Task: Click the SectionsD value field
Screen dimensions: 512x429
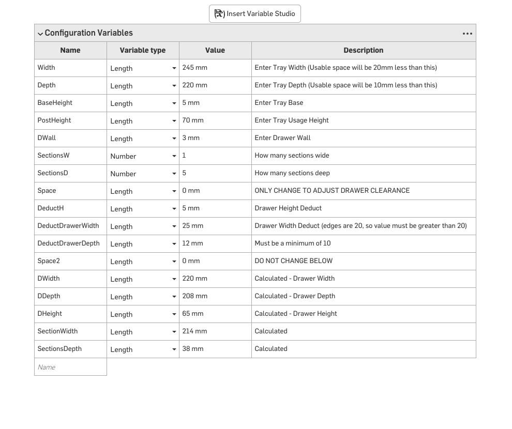Action: click(x=215, y=173)
